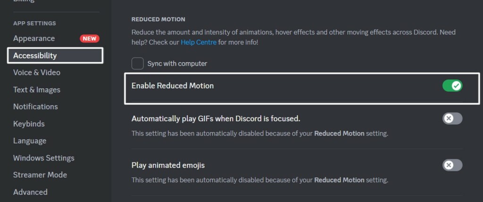
Task: Toggle the automatically play GIFs switch
Action: (452, 118)
